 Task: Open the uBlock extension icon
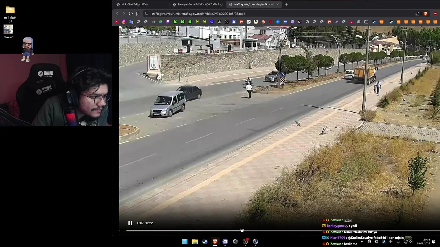435,14
